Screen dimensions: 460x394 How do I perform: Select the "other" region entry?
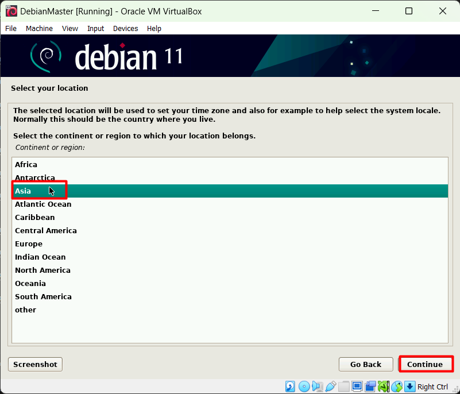[x=230, y=310]
